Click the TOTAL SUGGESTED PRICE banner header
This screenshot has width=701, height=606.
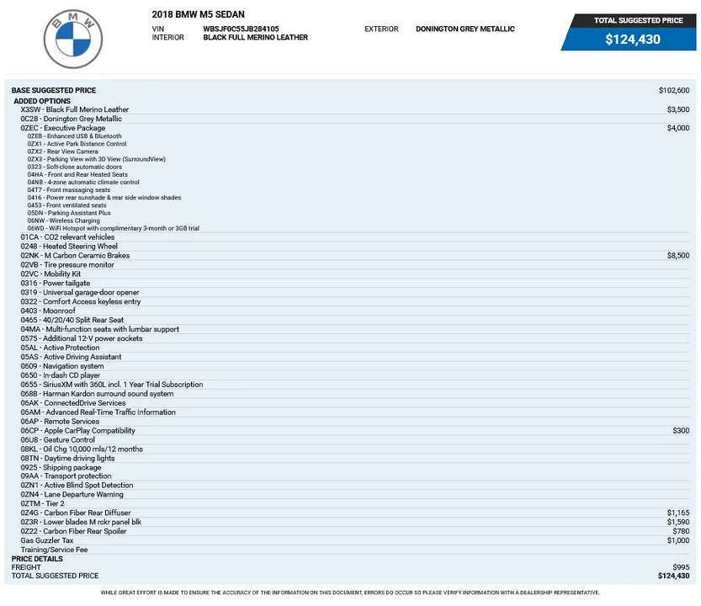point(638,20)
